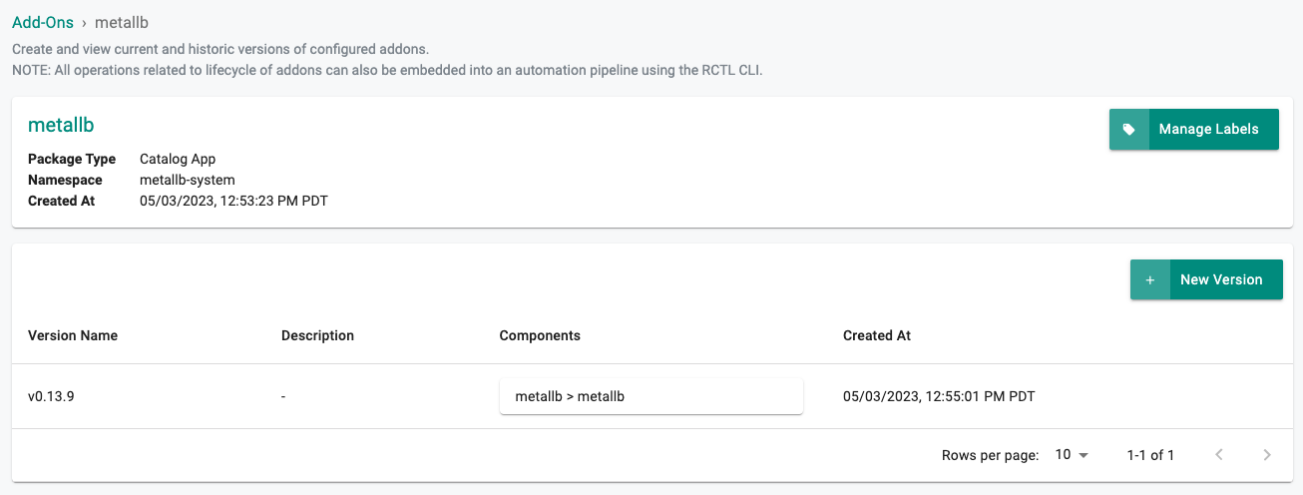Click the Rows per page label
1303x495 pixels.
pos(991,455)
